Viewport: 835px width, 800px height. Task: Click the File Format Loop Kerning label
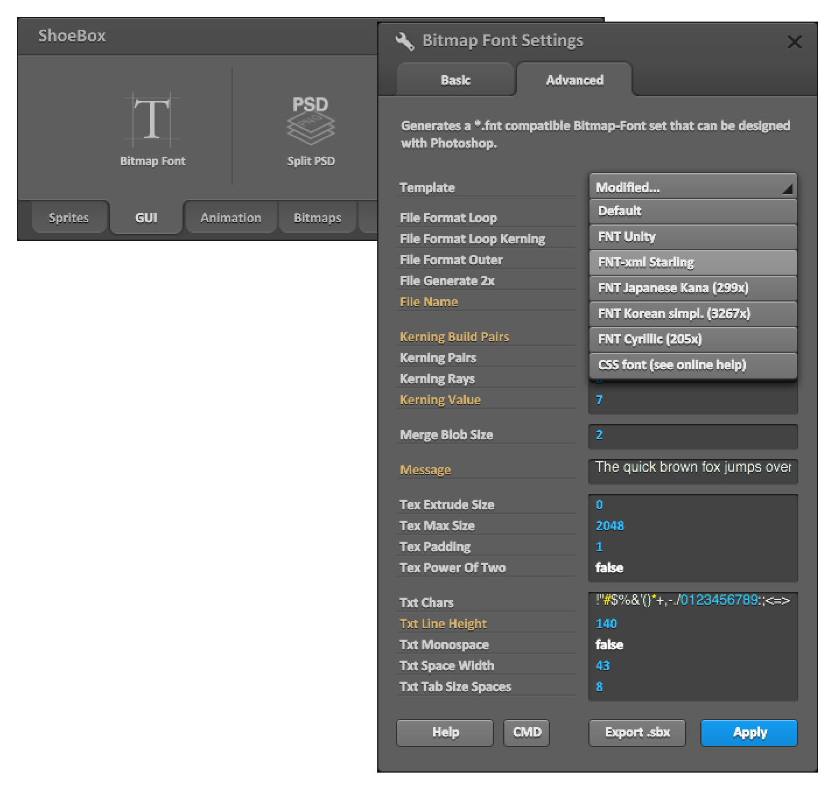coord(472,239)
